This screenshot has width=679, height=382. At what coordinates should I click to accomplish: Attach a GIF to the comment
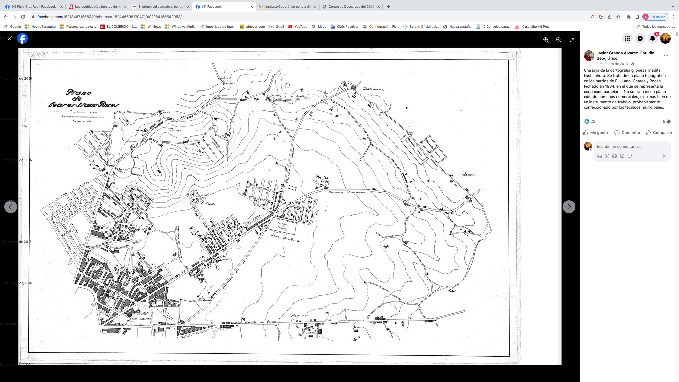[622, 156]
